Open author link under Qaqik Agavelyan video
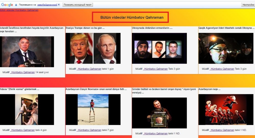The width and height of the screenshot is (255, 138). pos(222,69)
